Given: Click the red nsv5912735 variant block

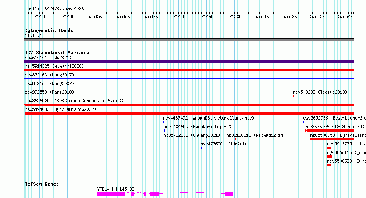Looking at the screenshot, I should coord(329,148).
